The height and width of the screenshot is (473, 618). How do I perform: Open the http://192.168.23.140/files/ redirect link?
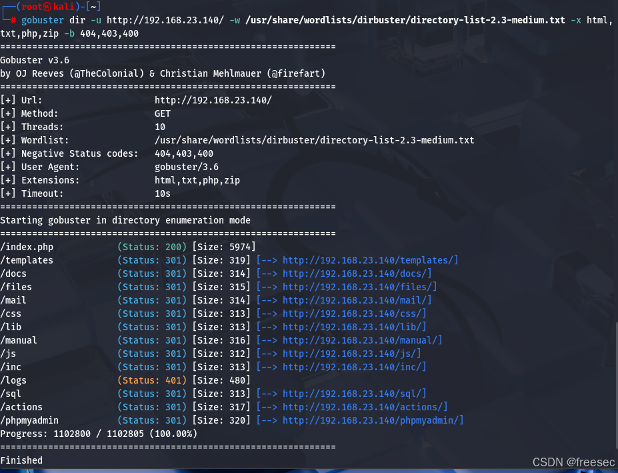click(x=357, y=287)
